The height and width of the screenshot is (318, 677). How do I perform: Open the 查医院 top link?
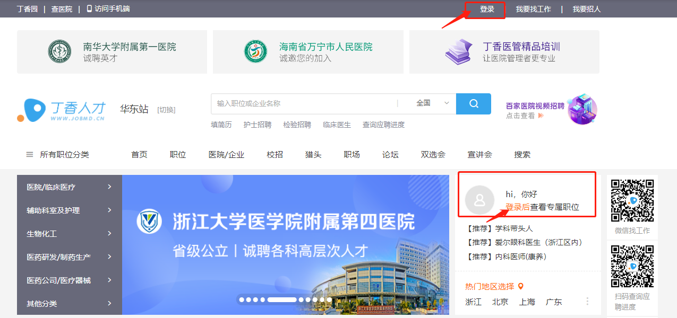62,9
